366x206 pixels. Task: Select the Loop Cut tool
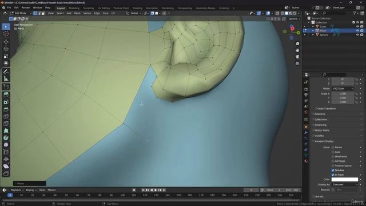coord(6,116)
